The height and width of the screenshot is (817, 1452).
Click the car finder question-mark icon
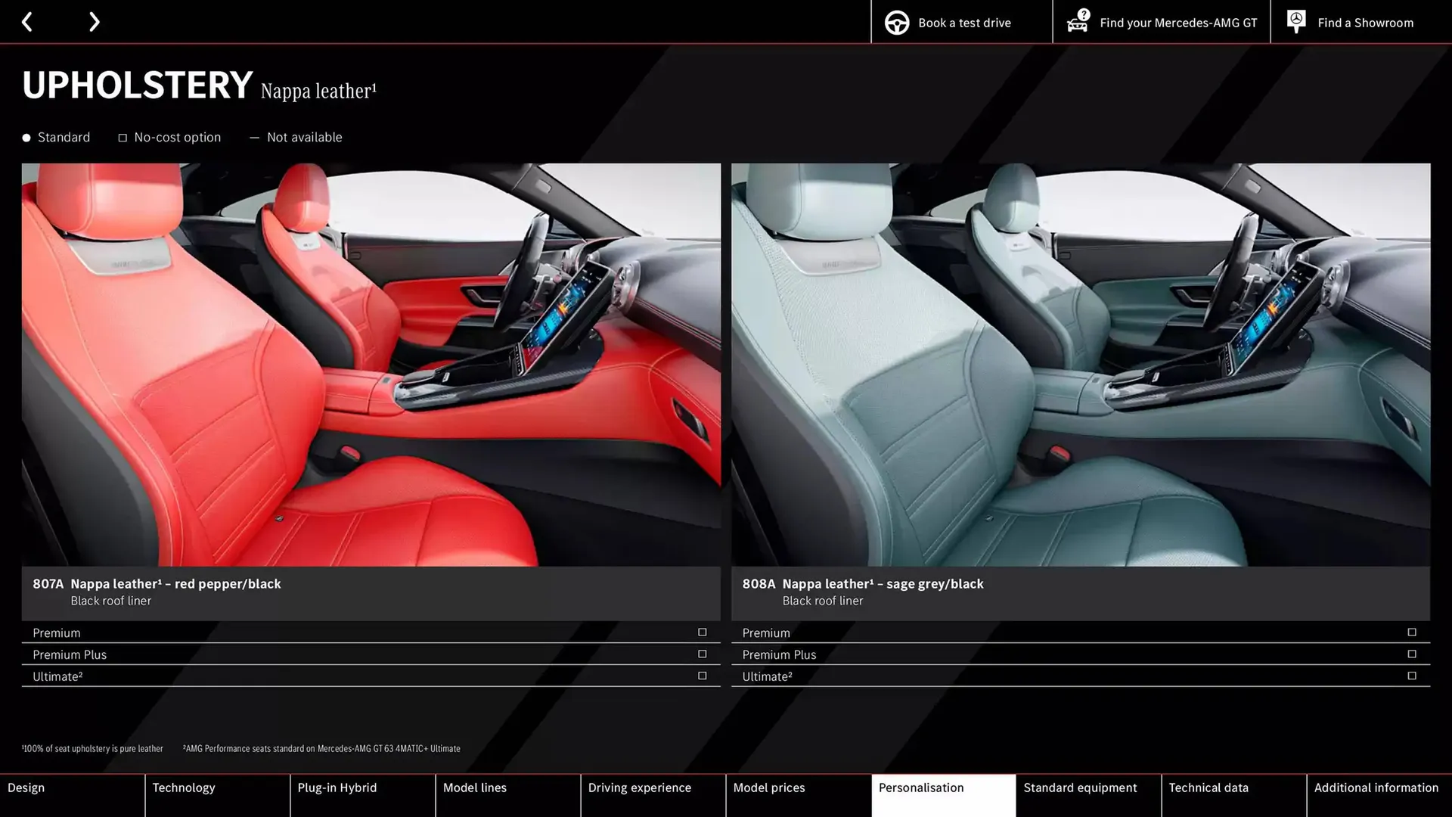click(x=1078, y=21)
